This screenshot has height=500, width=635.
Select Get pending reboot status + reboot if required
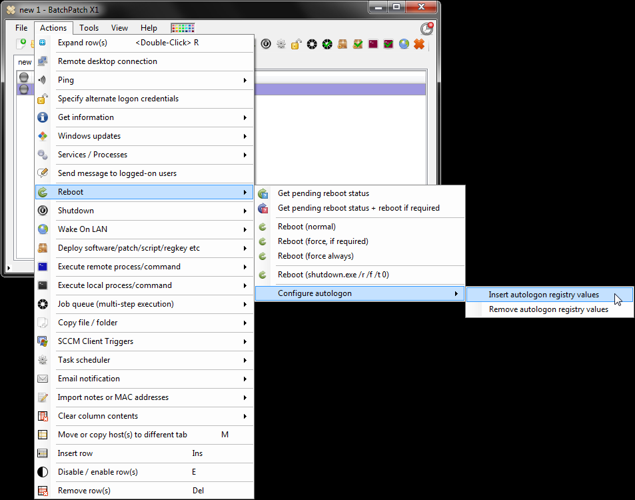click(360, 208)
